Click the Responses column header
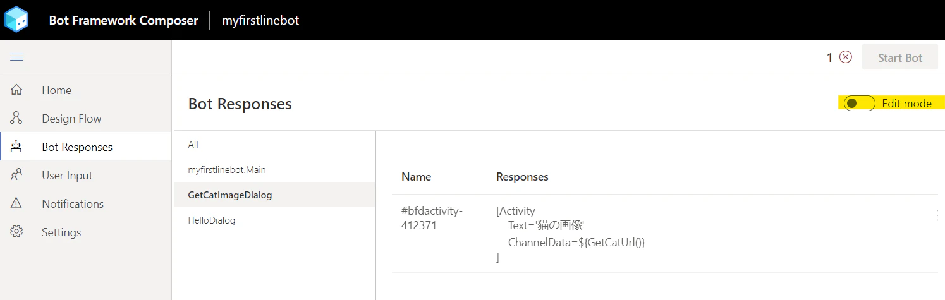The height and width of the screenshot is (300, 945). pos(522,177)
